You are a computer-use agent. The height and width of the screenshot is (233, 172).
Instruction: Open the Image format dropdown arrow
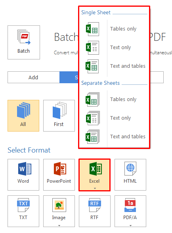pos(59,225)
